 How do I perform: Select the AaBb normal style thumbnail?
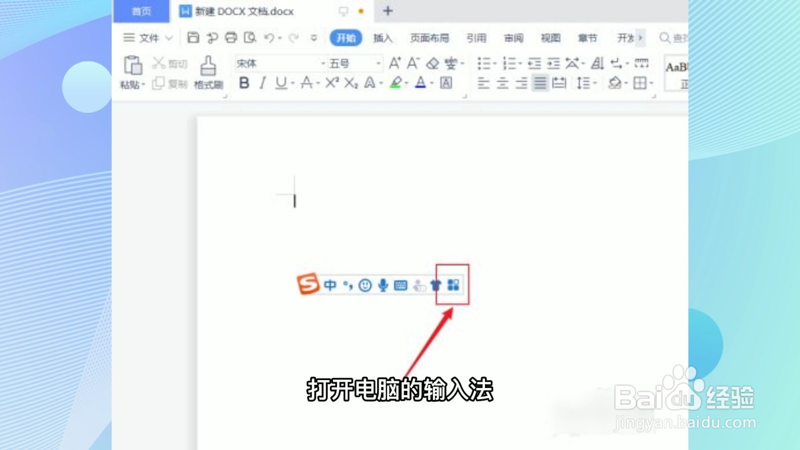tap(676, 73)
